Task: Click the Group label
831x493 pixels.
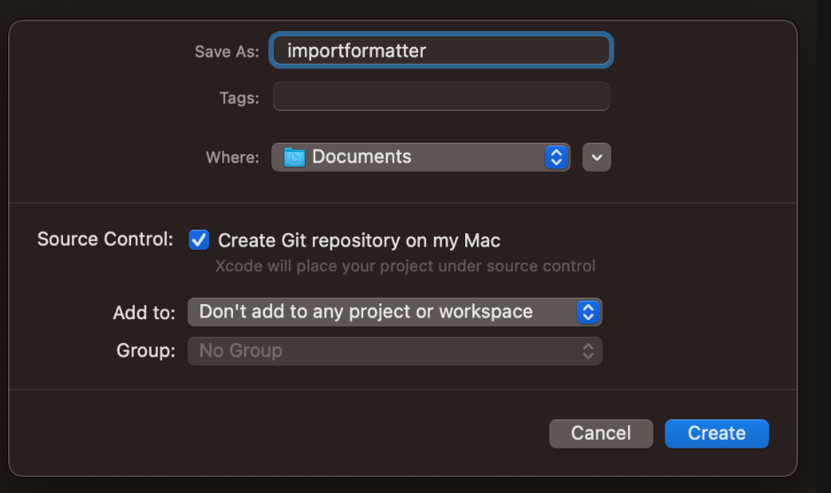Action: tap(146, 350)
